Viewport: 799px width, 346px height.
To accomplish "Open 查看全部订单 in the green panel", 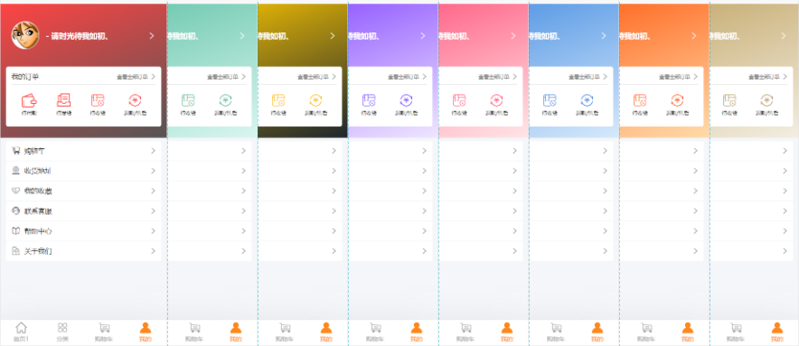I will coord(226,77).
